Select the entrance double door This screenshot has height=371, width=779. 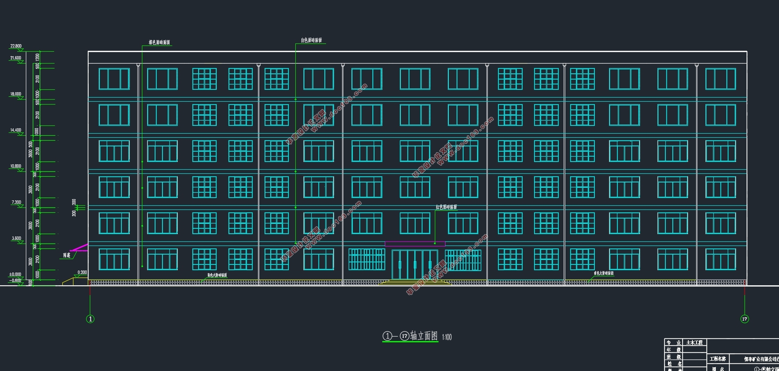tap(415, 265)
